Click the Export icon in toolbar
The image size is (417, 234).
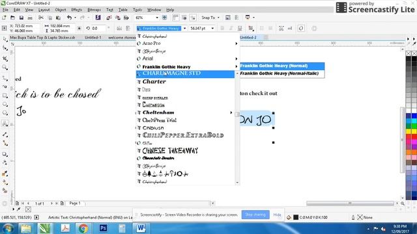[117, 18]
